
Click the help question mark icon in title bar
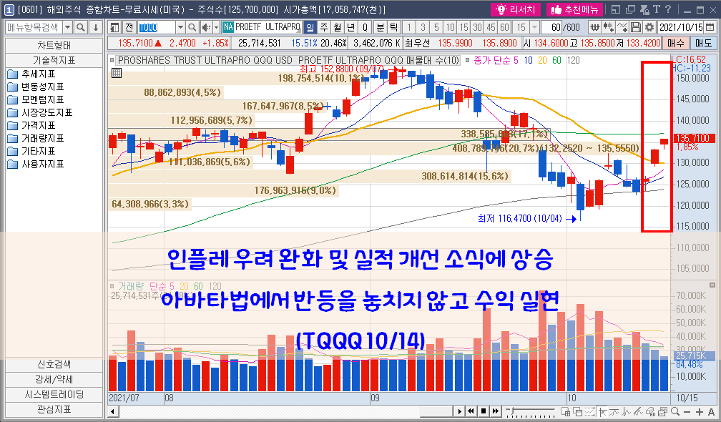668,9
